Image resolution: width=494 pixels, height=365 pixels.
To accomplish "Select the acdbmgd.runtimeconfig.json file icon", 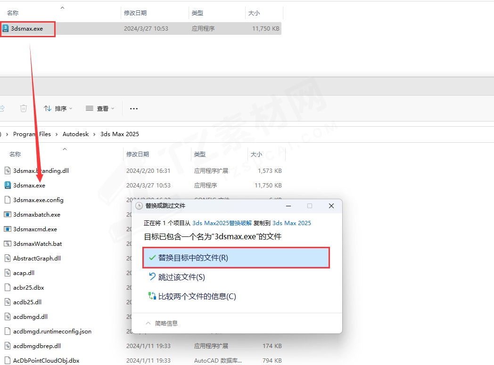I will click(8, 332).
